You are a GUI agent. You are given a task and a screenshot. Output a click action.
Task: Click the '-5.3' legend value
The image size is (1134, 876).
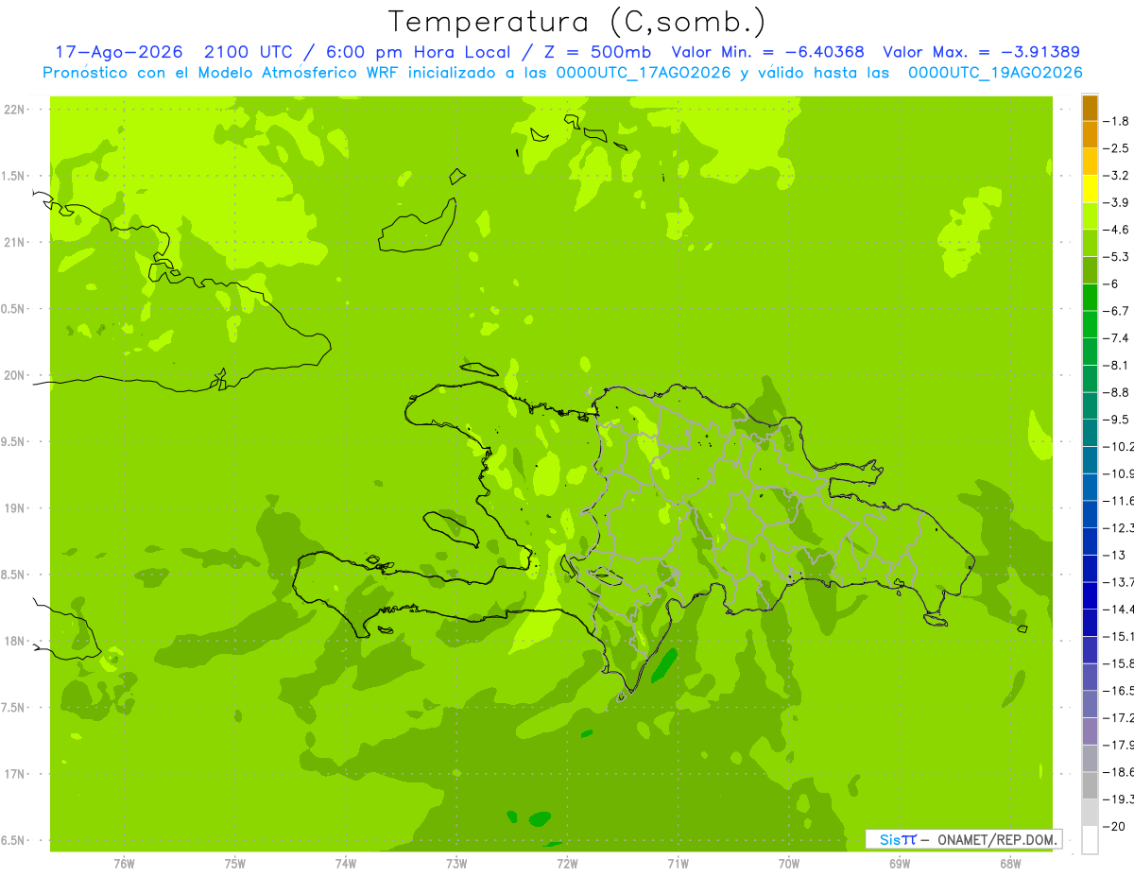(x=1116, y=257)
